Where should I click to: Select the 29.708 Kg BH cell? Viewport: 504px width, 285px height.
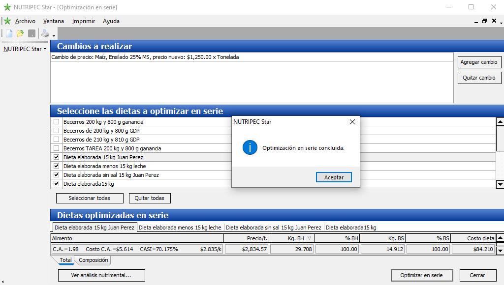click(x=292, y=249)
